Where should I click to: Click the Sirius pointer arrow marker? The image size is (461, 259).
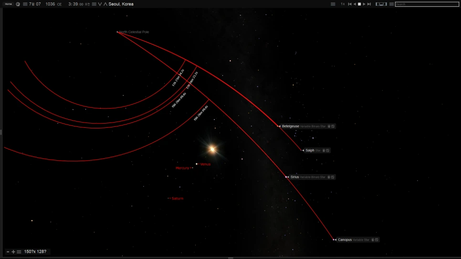(288, 177)
